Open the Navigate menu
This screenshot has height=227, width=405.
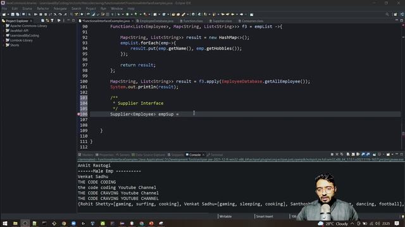60,8
